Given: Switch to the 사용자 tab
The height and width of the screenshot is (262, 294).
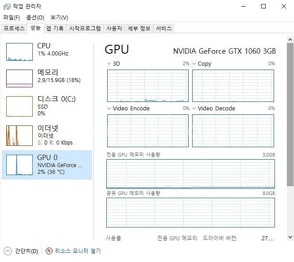Looking at the screenshot, I should [114, 28].
